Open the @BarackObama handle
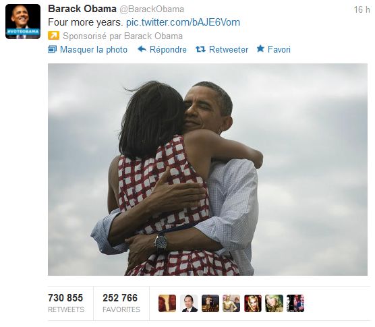The width and height of the screenshot is (375, 327). 152,9
